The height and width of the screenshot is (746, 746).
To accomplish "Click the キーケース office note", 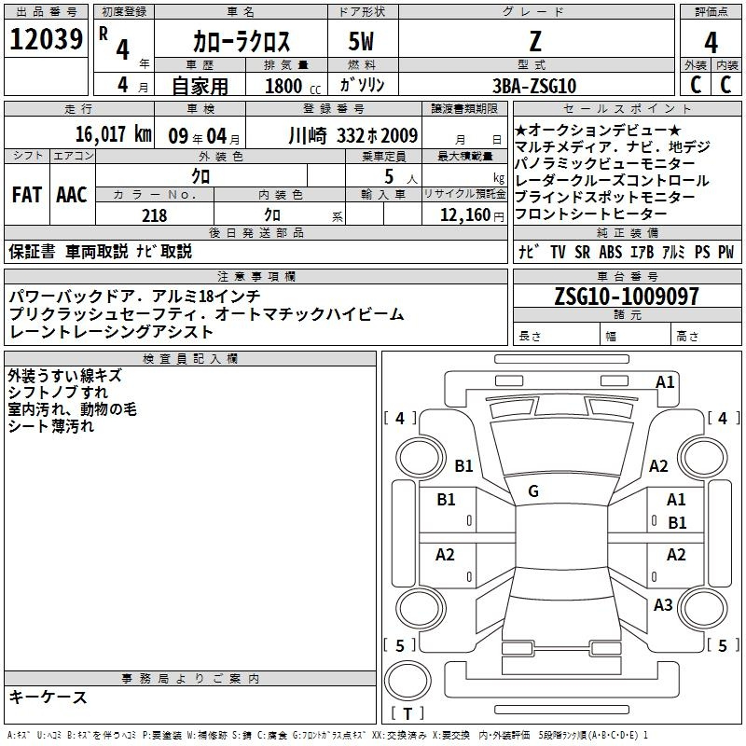I will pos(48,697).
